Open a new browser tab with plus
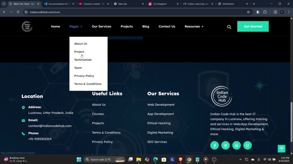 pos(254,4)
